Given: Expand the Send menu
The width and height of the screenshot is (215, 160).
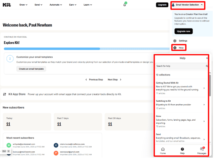Looking at the screenshot, I should (x=38, y=5).
